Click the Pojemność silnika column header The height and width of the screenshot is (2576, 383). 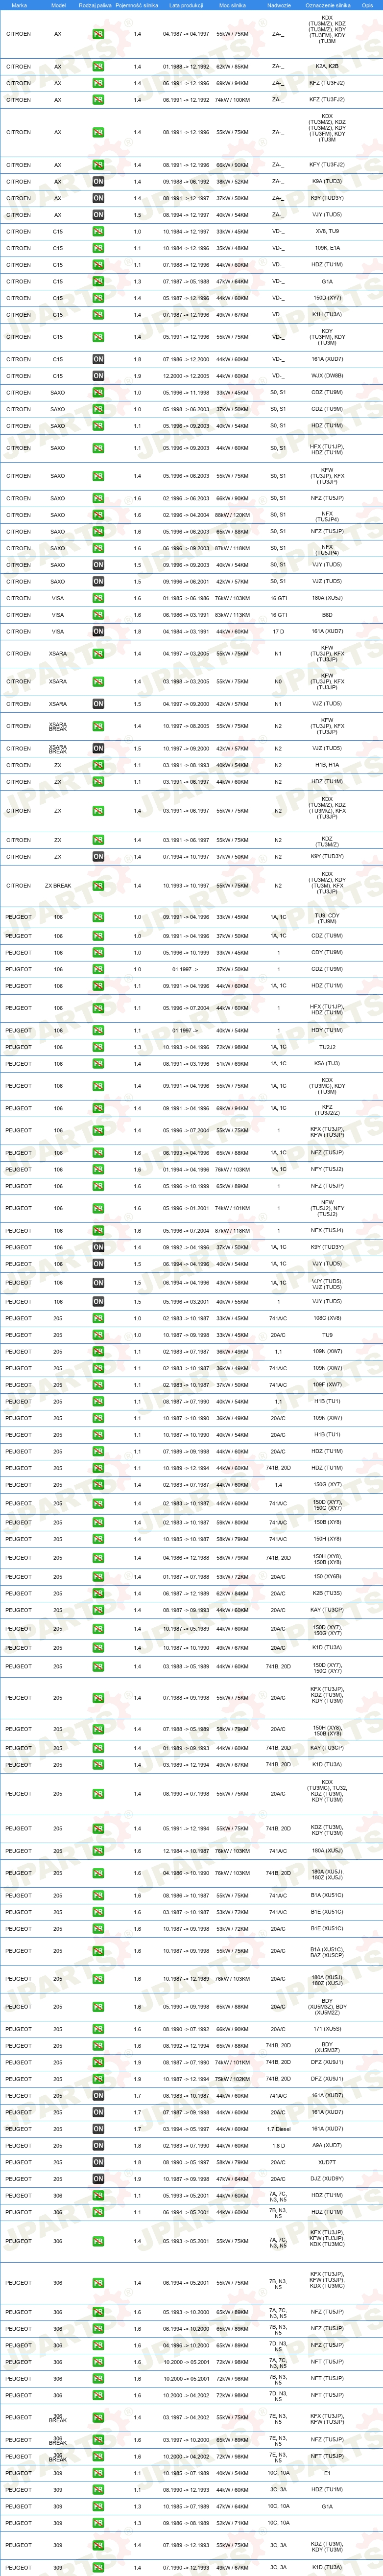pos(137,5)
